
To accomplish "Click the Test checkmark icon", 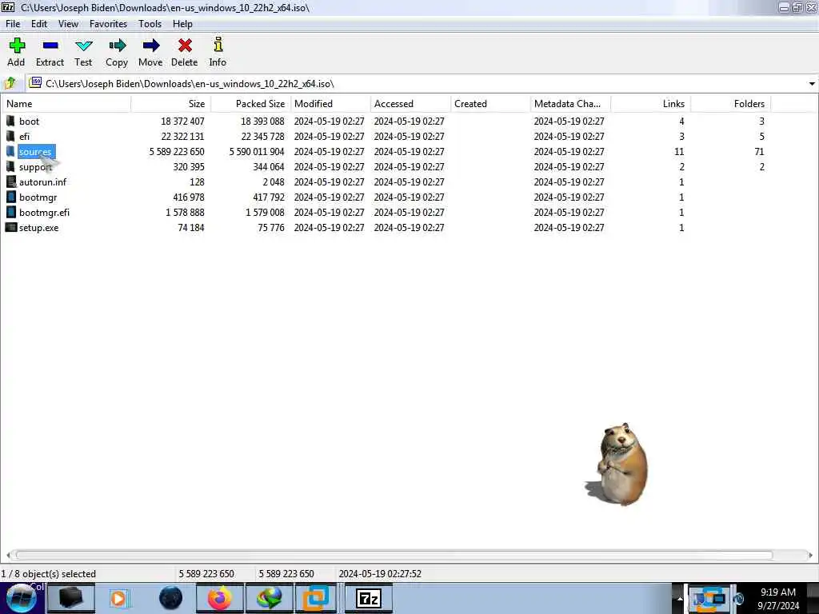I will [x=83, y=46].
